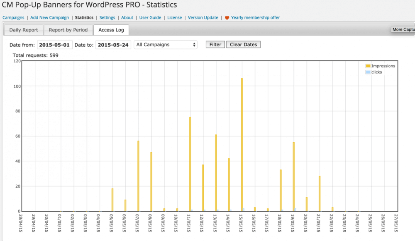Open the Version Update link
Image resolution: width=415 pixels, height=241 pixels.
(x=203, y=18)
